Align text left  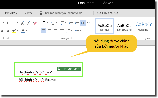(43, 31)
